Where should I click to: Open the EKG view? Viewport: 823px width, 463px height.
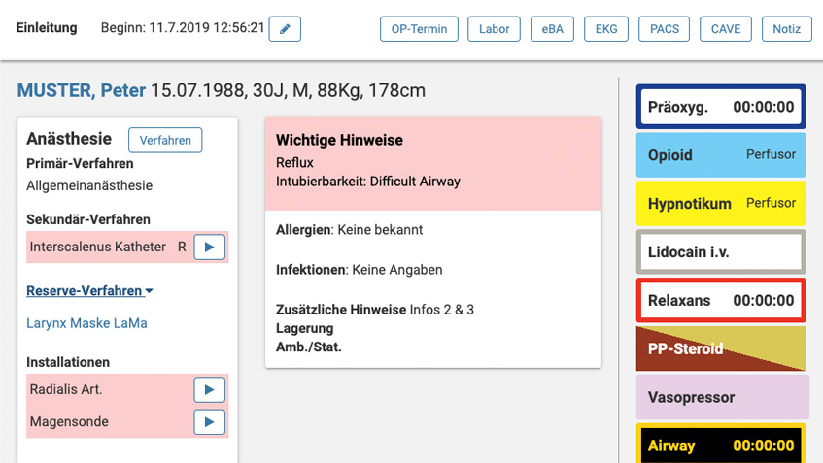605,29
